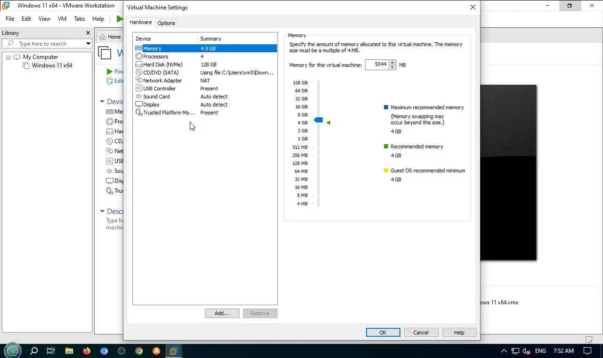This screenshot has height=358, width=603.
Task: Open the Tabs menu
Action: tap(79, 19)
